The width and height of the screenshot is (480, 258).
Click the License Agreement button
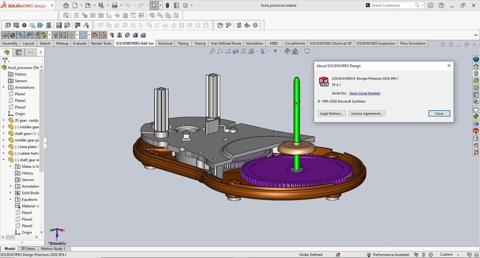click(x=367, y=114)
